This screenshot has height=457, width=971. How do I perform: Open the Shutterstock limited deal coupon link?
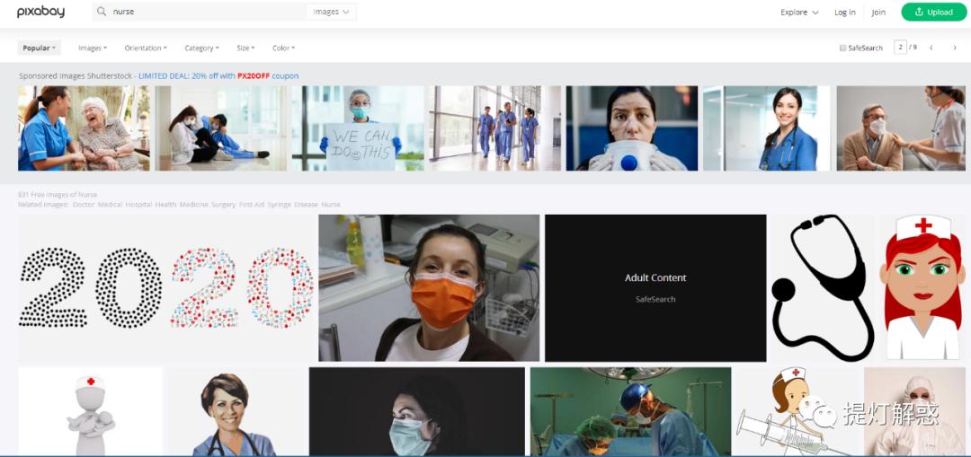point(218,76)
